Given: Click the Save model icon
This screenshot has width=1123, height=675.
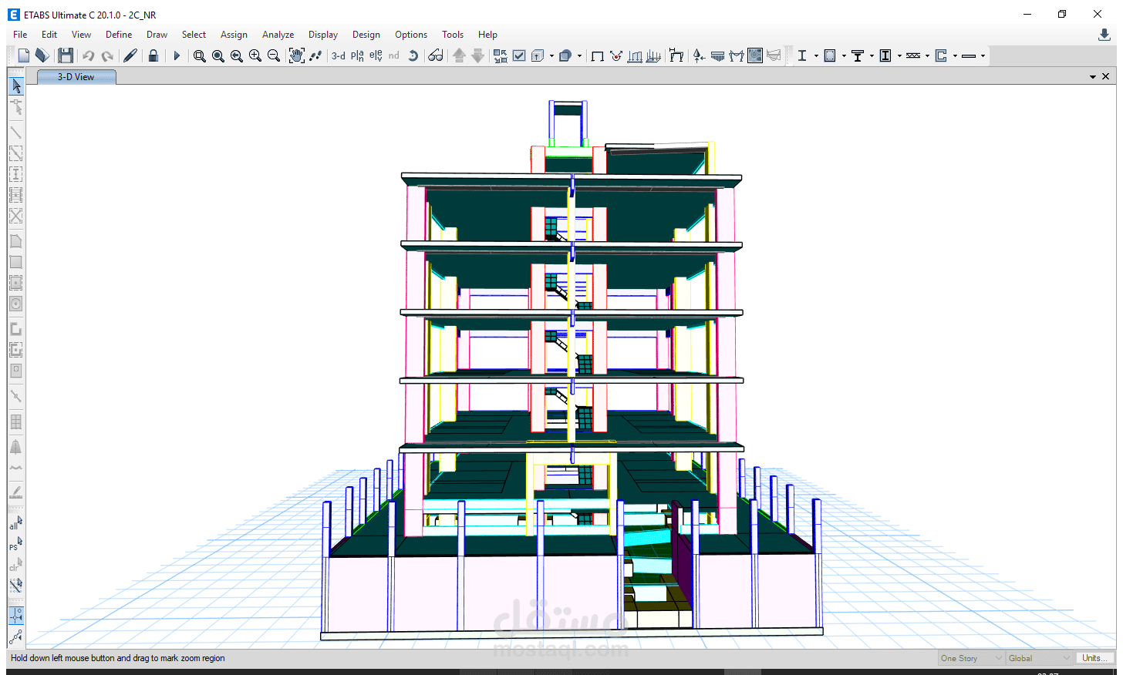Looking at the screenshot, I should [66, 55].
